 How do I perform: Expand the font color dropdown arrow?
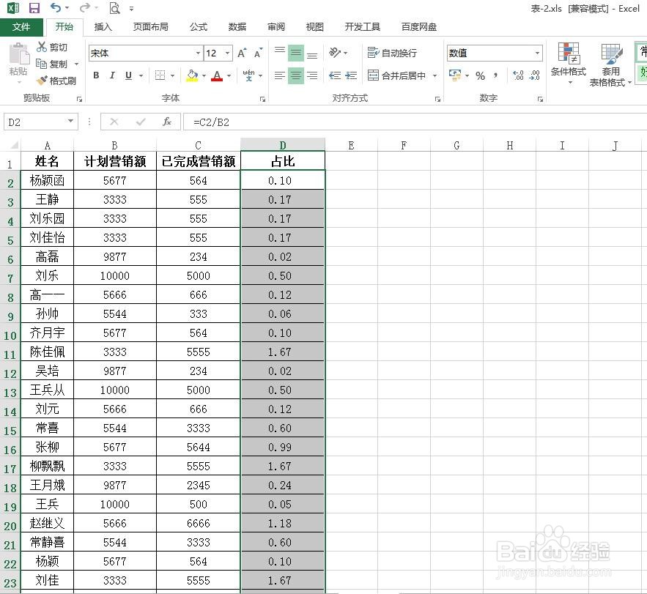(229, 76)
